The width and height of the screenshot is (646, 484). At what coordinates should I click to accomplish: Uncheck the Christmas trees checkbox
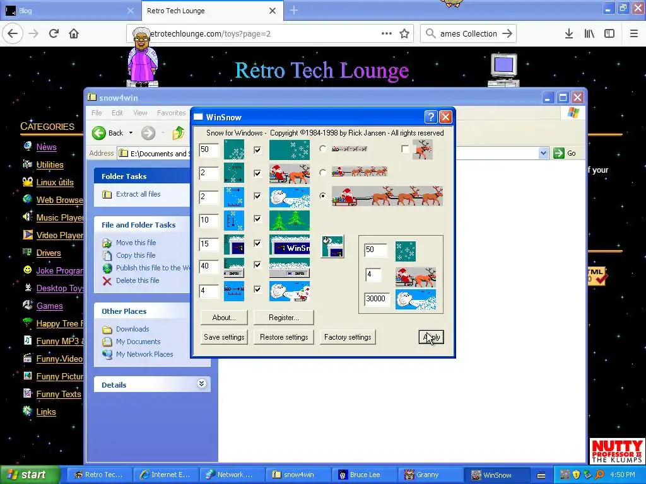[x=257, y=219]
